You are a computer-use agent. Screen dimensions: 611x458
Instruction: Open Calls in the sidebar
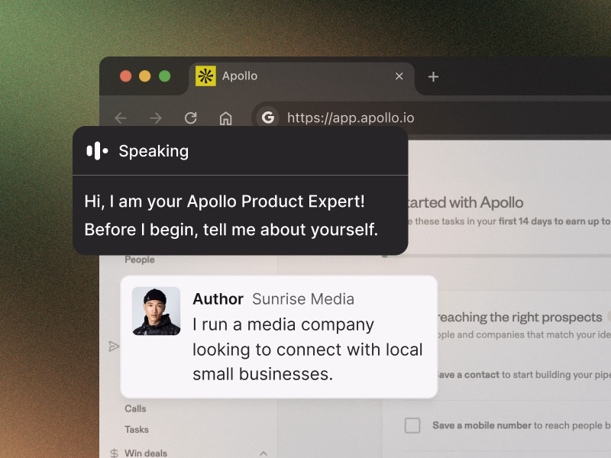coord(135,408)
